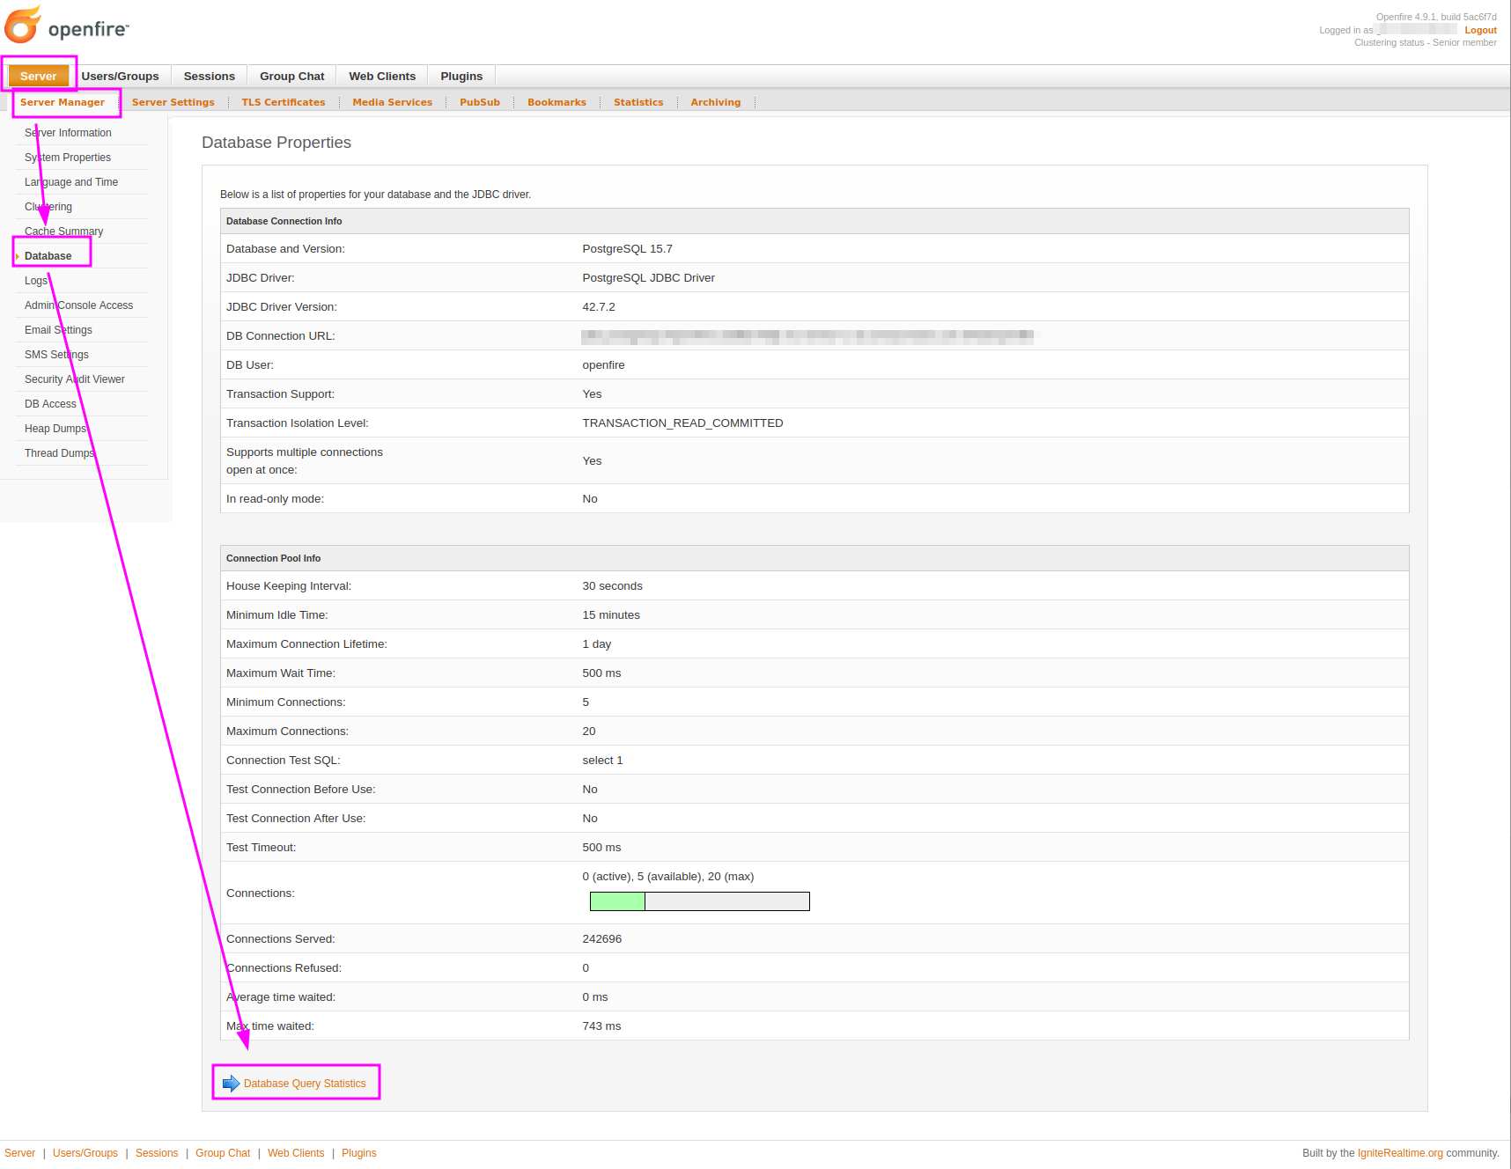Switch to the Users/Groups tab
This screenshot has height=1169, width=1511.
click(120, 77)
